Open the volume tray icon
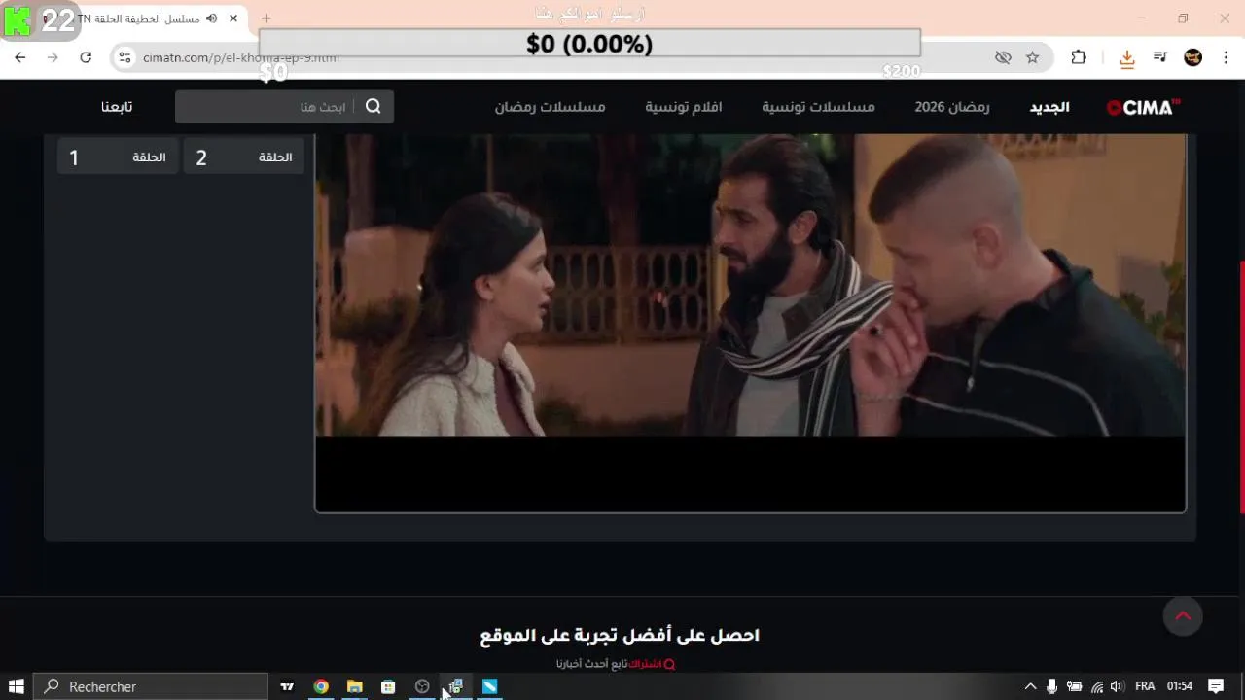This screenshot has height=700, width=1245. (x=1117, y=686)
